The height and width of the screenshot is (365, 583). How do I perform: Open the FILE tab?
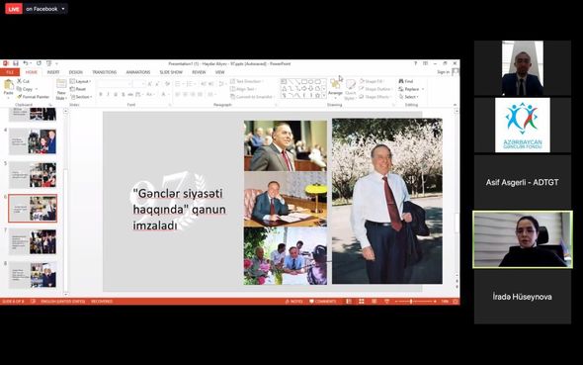tap(10, 72)
